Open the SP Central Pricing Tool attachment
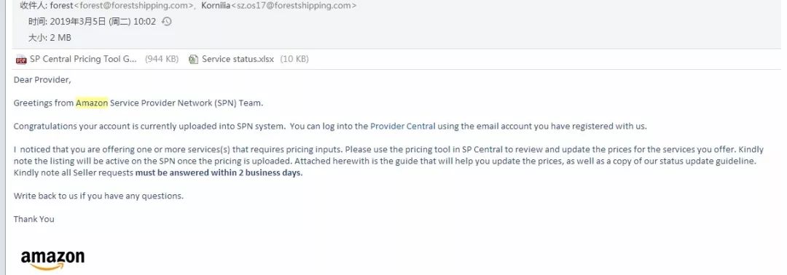This screenshot has width=787, height=275. [x=83, y=59]
